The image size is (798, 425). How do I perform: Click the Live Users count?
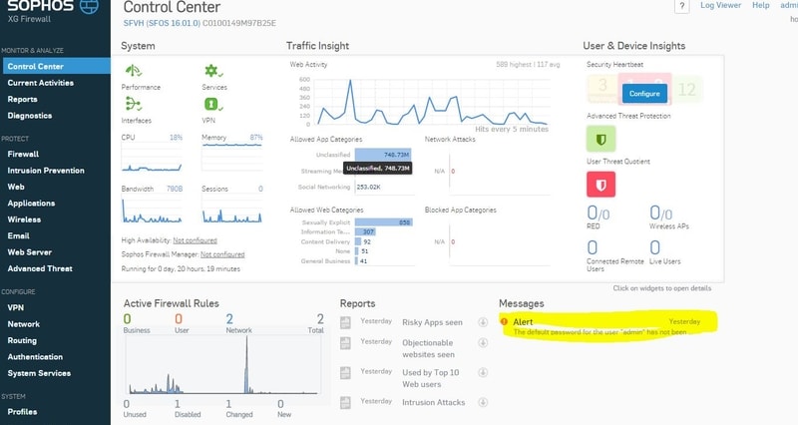pyautogui.click(x=655, y=247)
